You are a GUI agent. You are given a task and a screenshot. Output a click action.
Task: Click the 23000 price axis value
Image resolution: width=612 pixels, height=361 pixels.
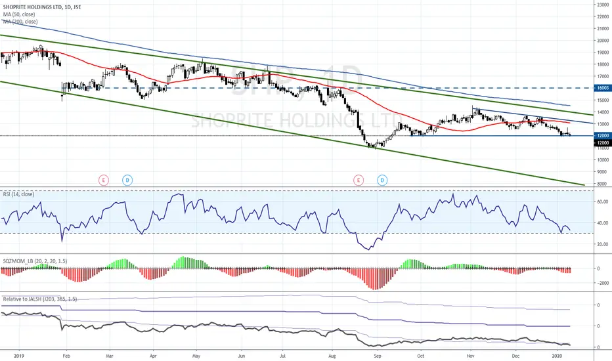(603, 5)
